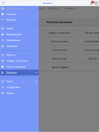Open Замовлення menu item

(x=19, y=40)
